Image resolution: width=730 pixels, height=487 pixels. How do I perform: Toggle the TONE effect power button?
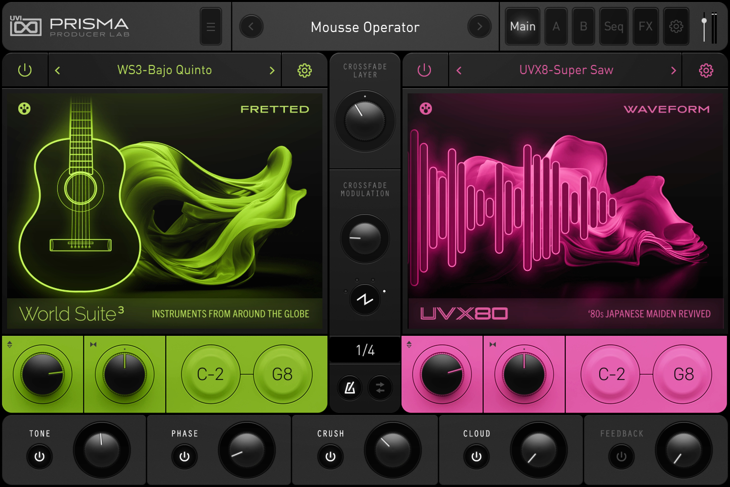[x=40, y=457]
